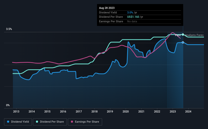The image size is (208, 129).
Task: Click the Past label on chart
Action: click(x=178, y=35)
